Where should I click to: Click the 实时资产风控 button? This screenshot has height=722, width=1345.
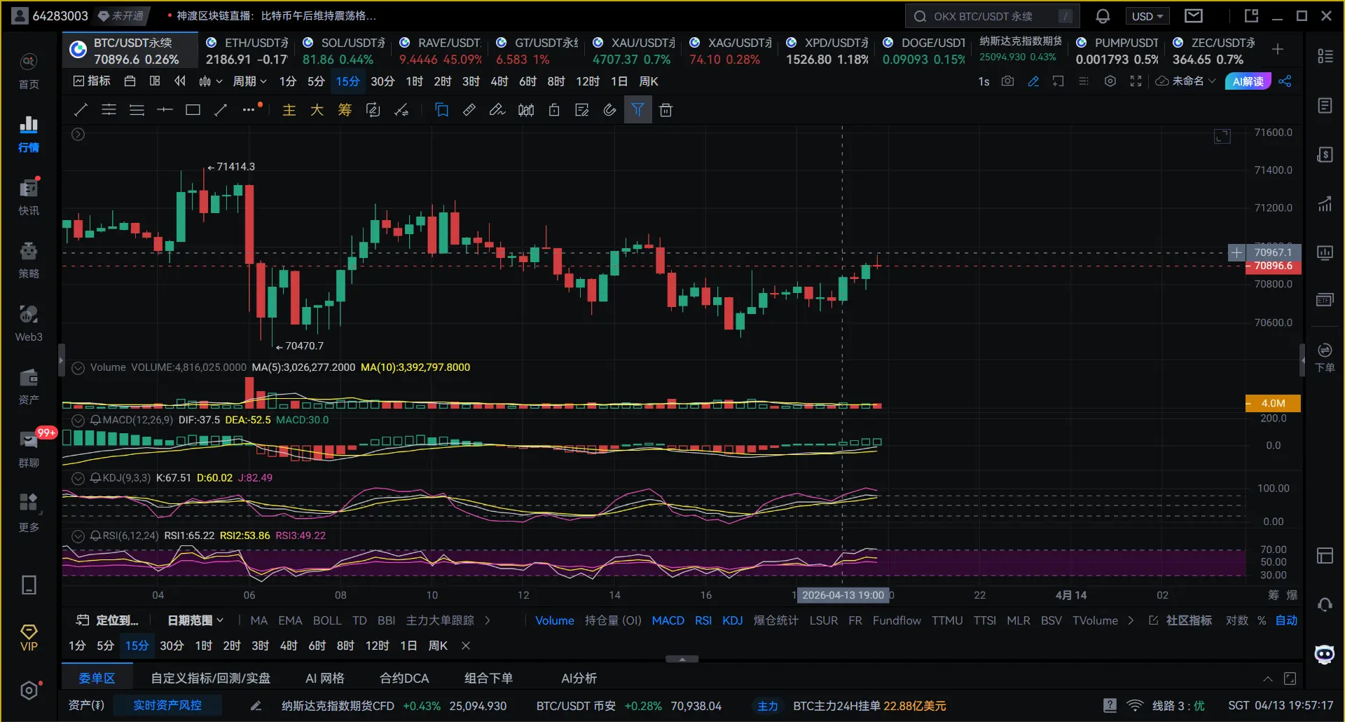(x=167, y=705)
